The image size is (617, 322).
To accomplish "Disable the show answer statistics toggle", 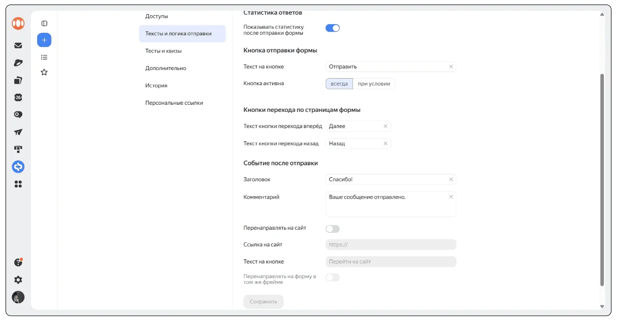I will click(x=333, y=28).
